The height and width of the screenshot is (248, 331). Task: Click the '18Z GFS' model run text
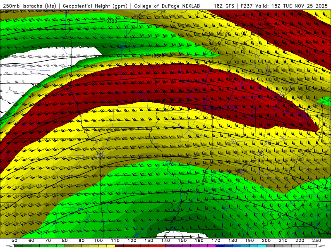pyautogui.click(x=224, y=6)
